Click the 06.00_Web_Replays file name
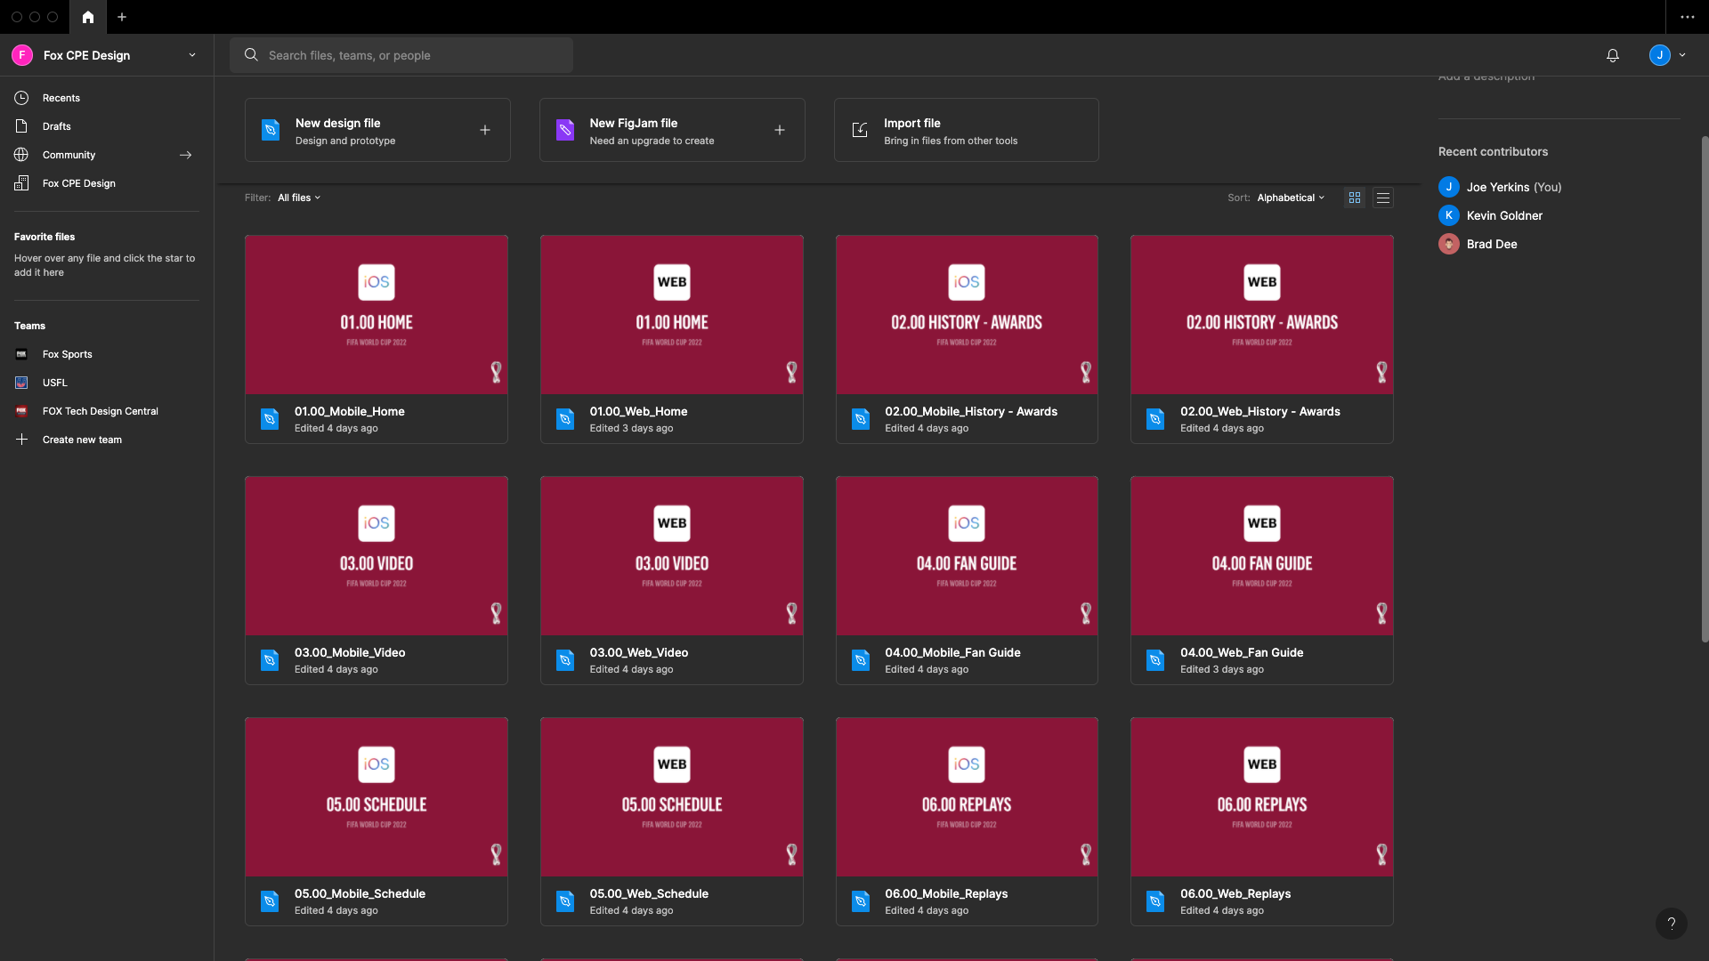This screenshot has height=961, width=1709. [1235, 893]
